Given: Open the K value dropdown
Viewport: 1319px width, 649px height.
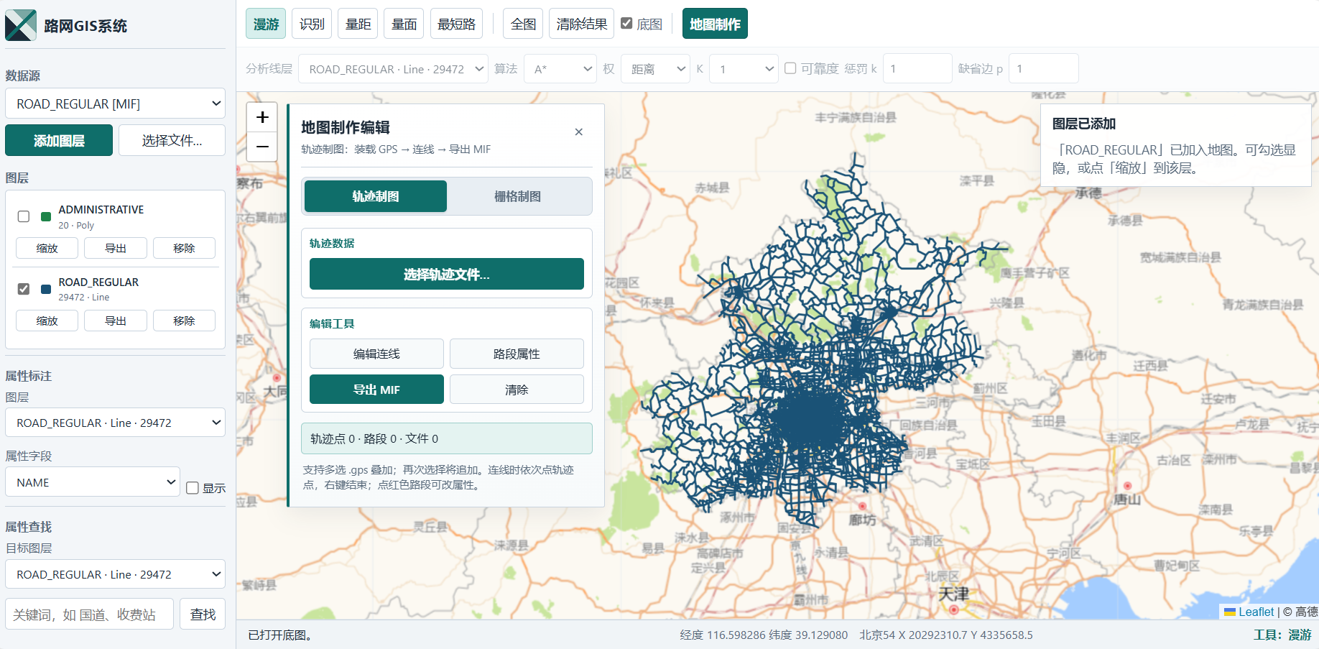Looking at the screenshot, I should [x=744, y=69].
